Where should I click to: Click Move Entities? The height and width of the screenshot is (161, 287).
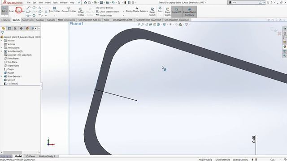tap(104, 16)
